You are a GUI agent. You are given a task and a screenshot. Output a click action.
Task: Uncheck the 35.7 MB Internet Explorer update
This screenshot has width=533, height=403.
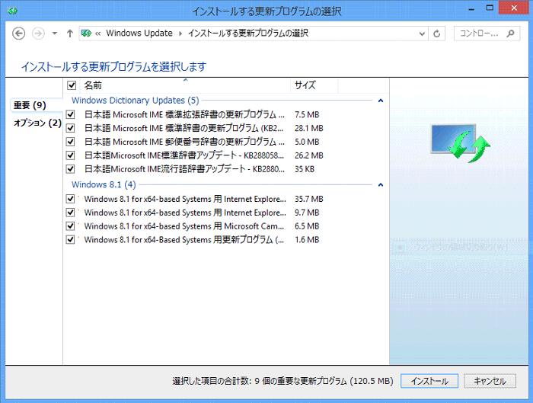click(70, 199)
